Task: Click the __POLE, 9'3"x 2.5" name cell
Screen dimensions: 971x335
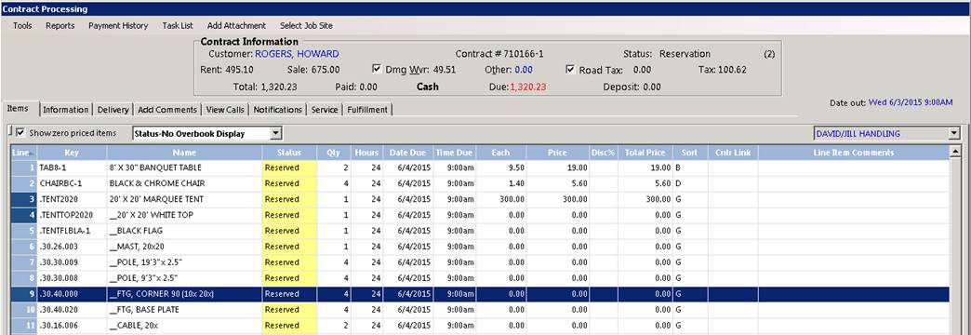Action: (x=184, y=278)
